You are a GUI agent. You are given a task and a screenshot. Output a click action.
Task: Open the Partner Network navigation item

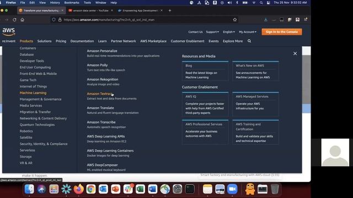point(124,41)
